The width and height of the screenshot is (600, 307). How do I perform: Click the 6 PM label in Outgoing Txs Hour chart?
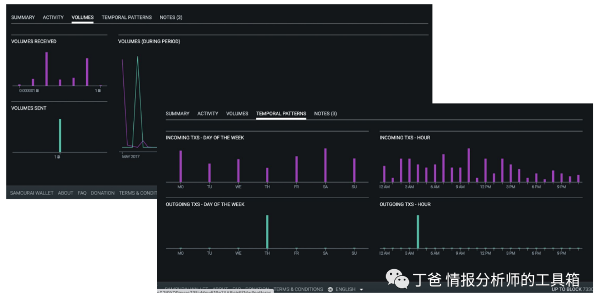[x=536, y=254]
